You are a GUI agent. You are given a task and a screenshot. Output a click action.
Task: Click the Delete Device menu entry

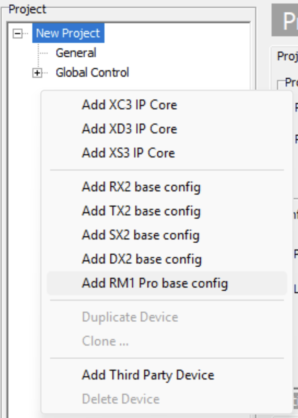(x=121, y=399)
